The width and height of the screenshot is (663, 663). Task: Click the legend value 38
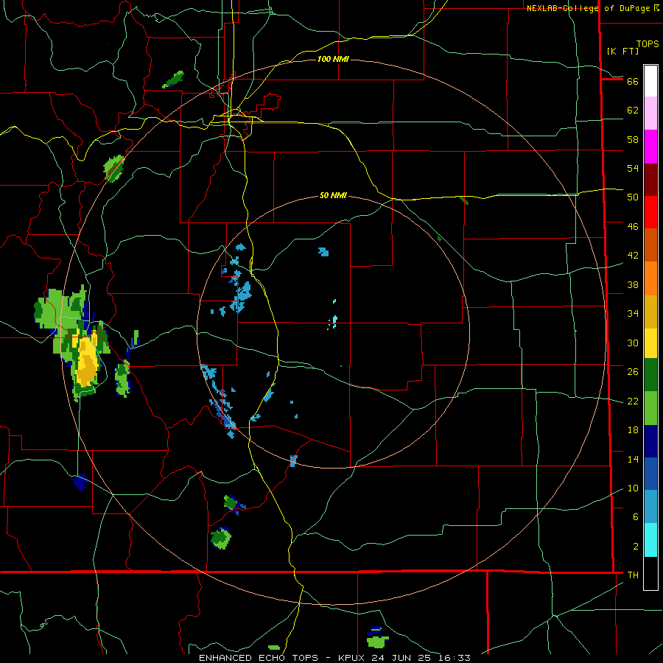point(633,284)
